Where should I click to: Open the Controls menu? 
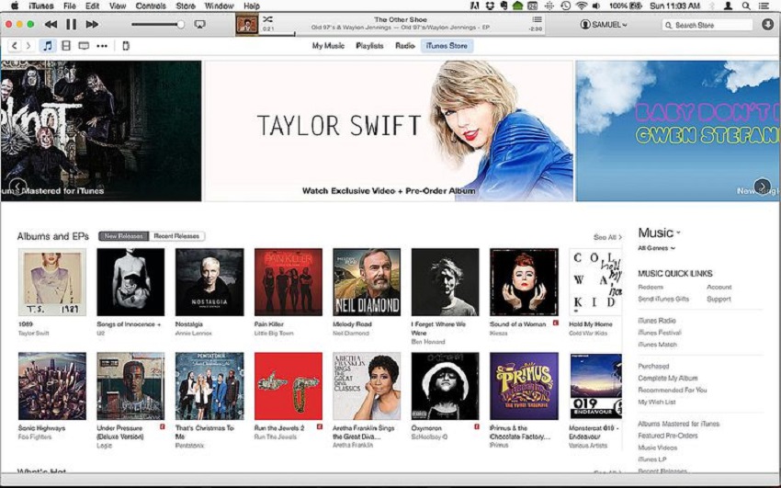coord(151,6)
